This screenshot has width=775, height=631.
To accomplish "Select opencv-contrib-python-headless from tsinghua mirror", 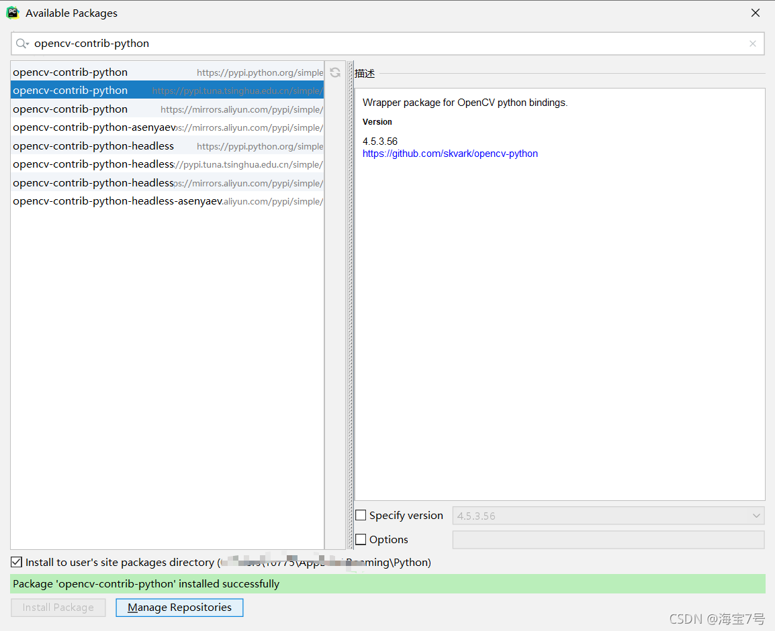I will click(x=167, y=164).
